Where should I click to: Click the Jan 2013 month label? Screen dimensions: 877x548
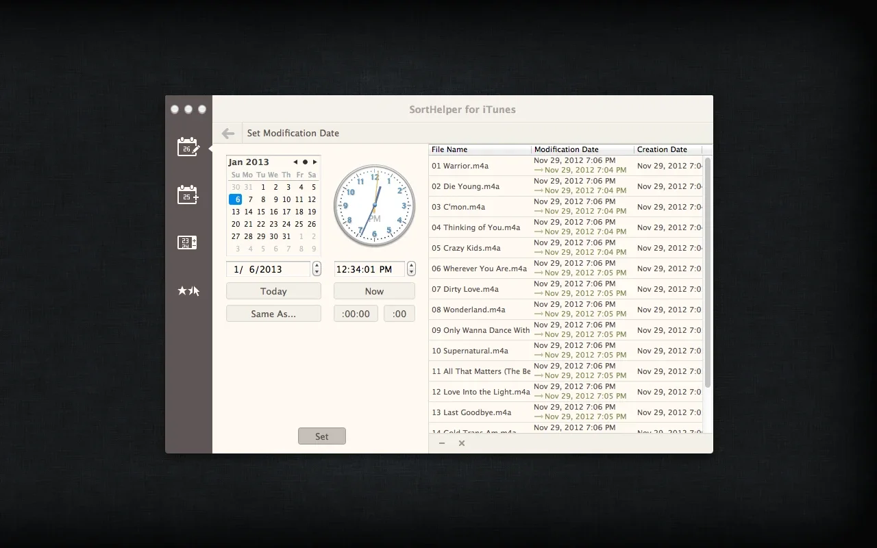249,162
